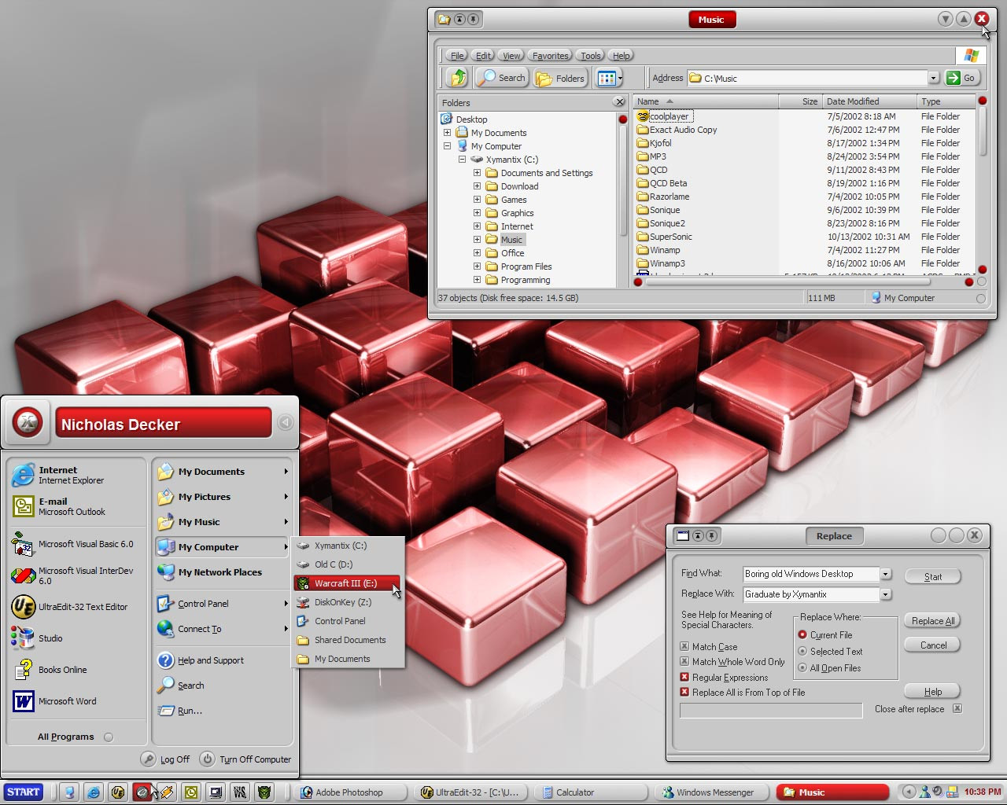Select the Current File radio button
The width and height of the screenshot is (1007, 805).
tap(802, 635)
